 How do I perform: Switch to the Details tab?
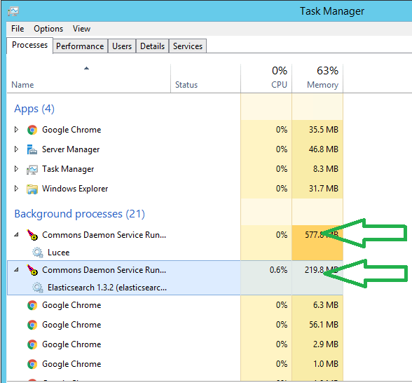coord(153,46)
